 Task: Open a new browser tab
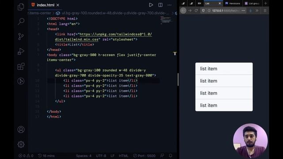(x=265, y=4)
